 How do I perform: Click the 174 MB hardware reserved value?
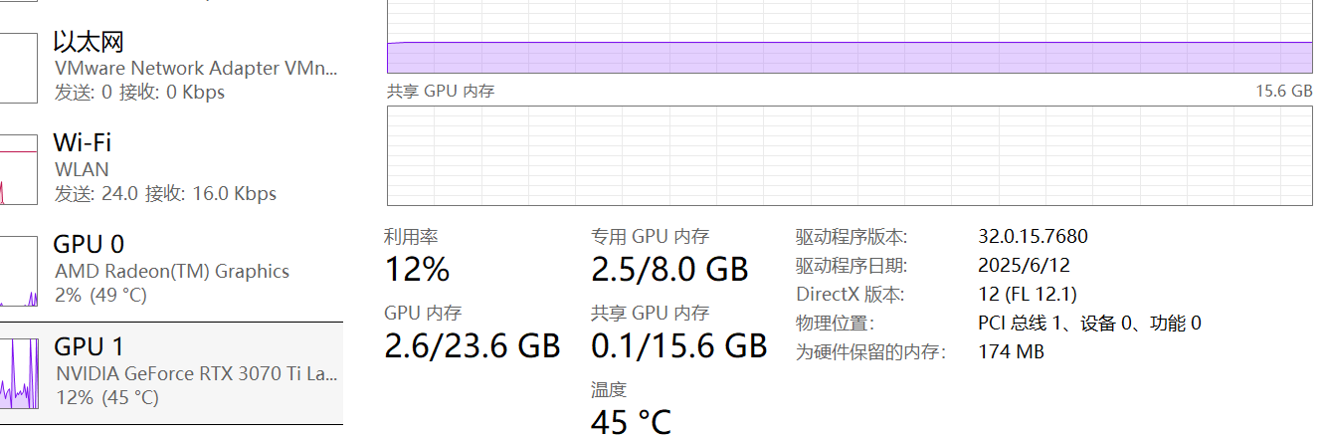(x=1011, y=351)
